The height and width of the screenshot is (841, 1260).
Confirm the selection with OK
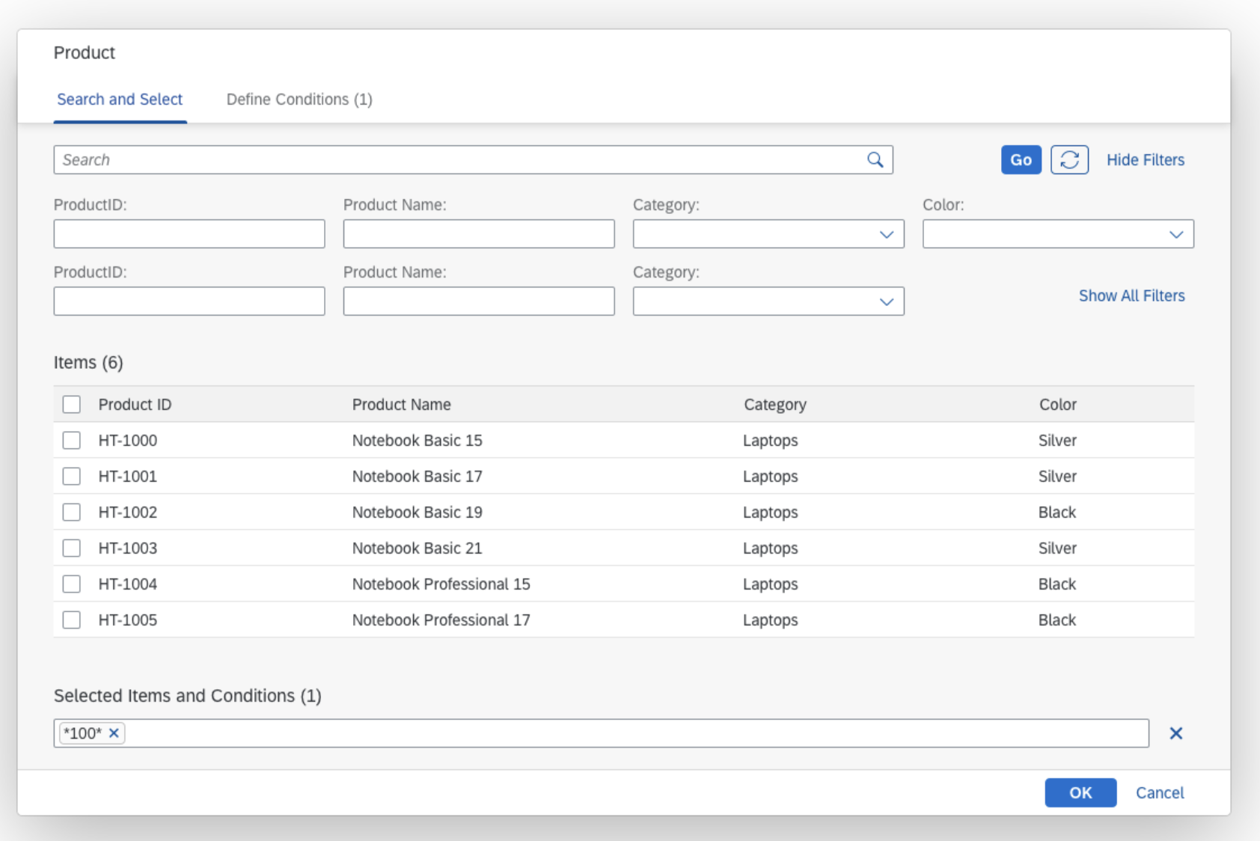(x=1080, y=792)
